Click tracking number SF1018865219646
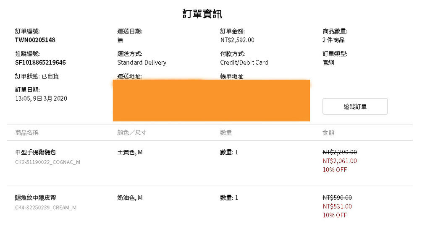Screen dimensions: 430x229 [x=40, y=62]
